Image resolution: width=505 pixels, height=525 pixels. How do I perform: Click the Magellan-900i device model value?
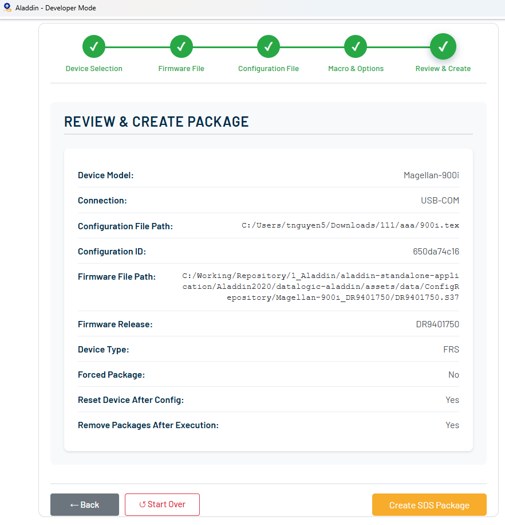click(x=431, y=175)
